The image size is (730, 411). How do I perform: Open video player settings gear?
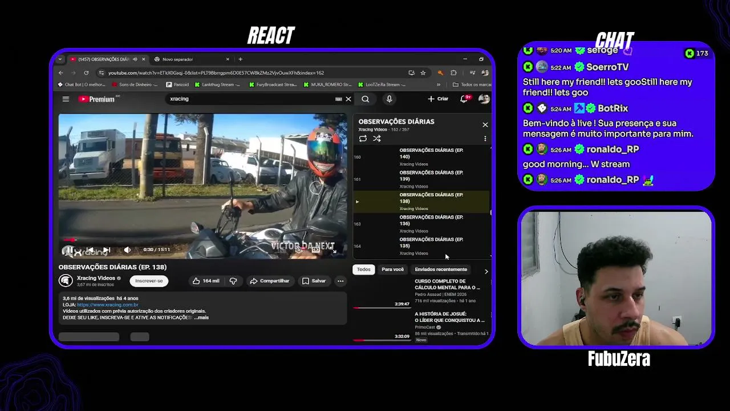(298, 249)
